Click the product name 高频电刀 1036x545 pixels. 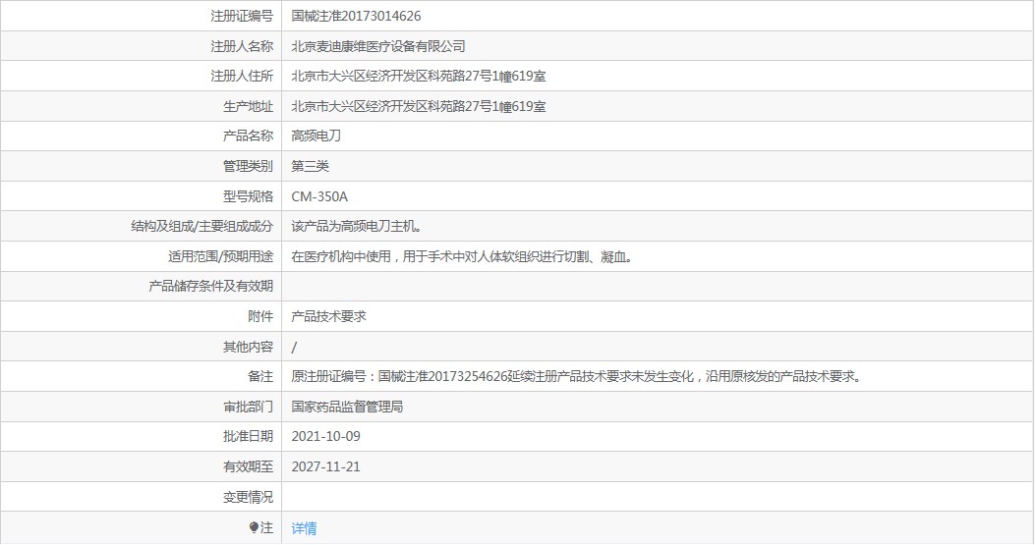(317, 136)
